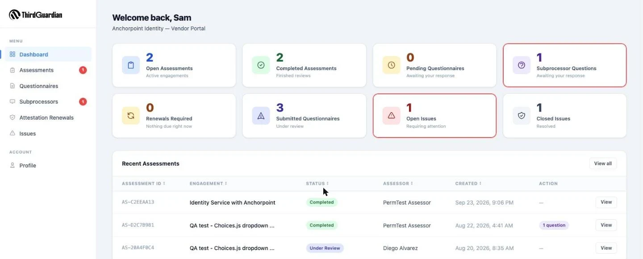Click the Issues triangle icon in sidebar
The image size is (643, 259).
click(x=13, y=134)
